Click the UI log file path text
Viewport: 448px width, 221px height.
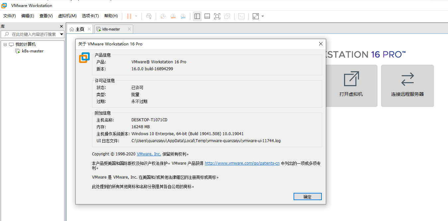[206, 141]
